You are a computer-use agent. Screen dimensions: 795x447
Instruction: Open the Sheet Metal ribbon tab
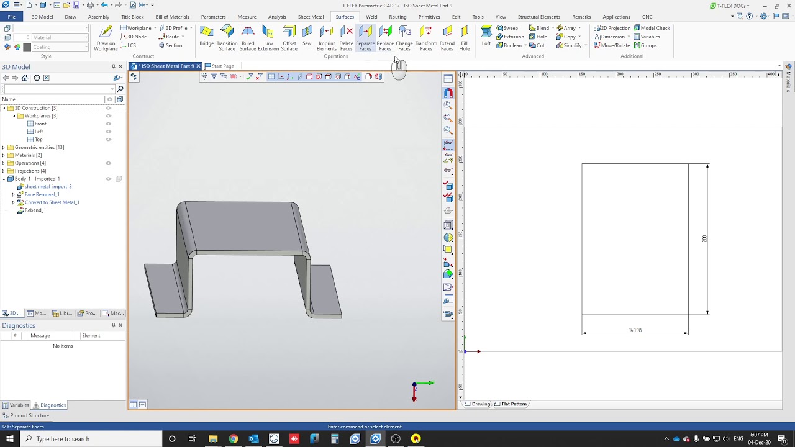coord(311,17)
